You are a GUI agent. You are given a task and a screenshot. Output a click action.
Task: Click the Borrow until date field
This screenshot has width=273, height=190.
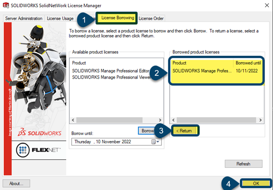click(116, 142)
